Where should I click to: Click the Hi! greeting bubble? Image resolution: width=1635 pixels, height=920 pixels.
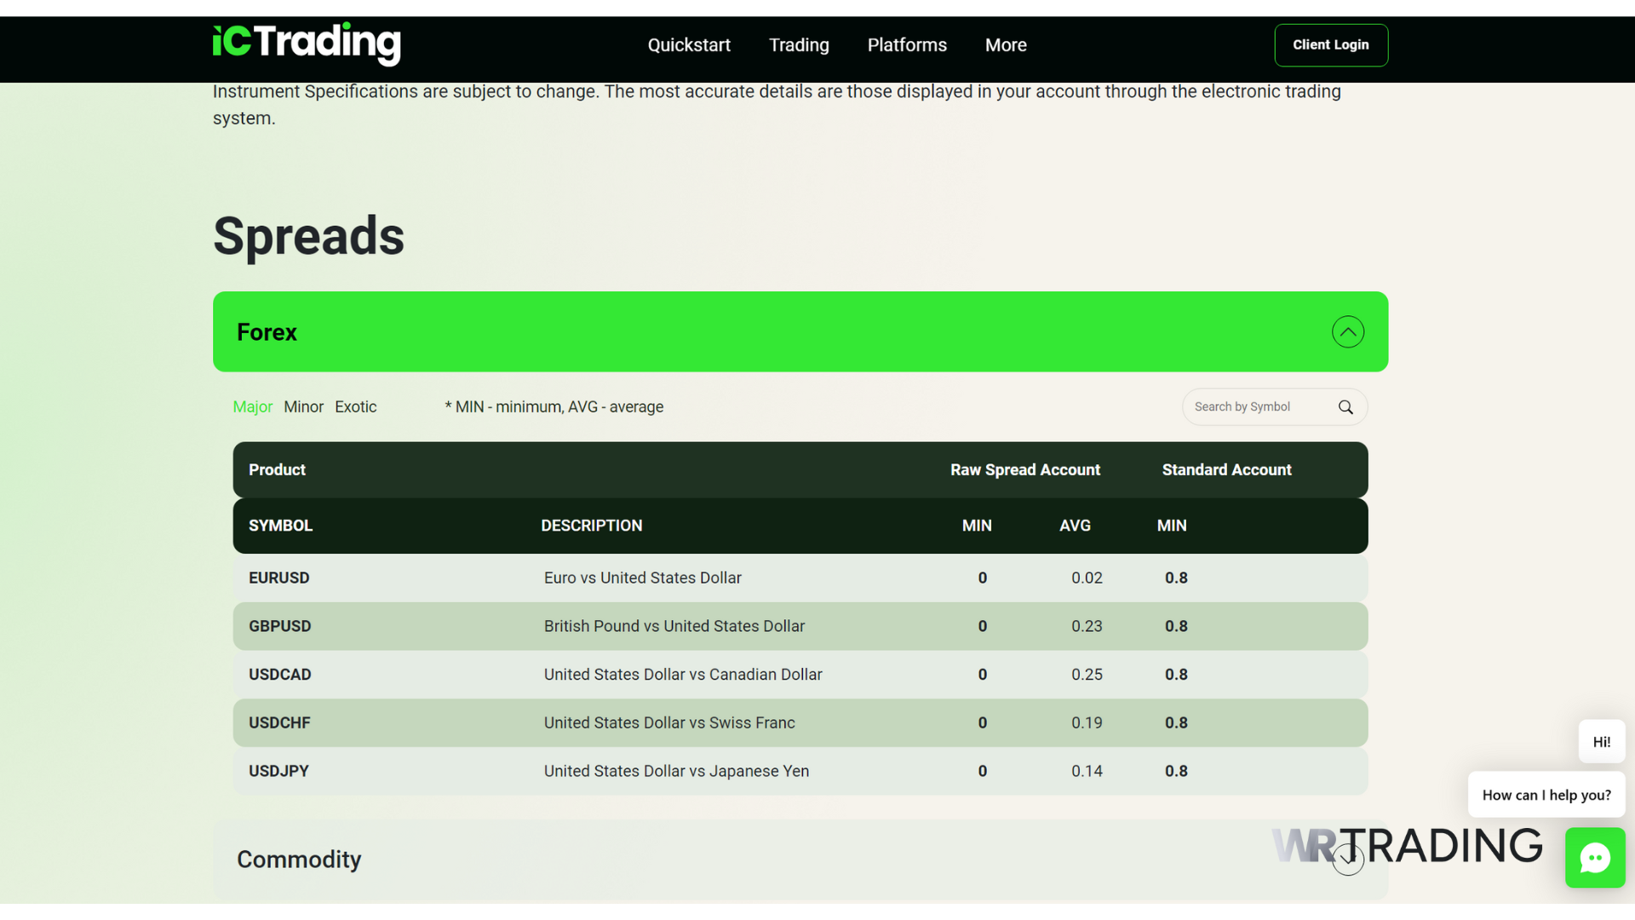click(x=1601, y=741)
